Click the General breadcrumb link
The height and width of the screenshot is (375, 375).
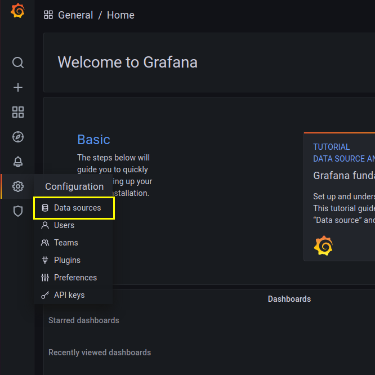(x=75, y=15)
